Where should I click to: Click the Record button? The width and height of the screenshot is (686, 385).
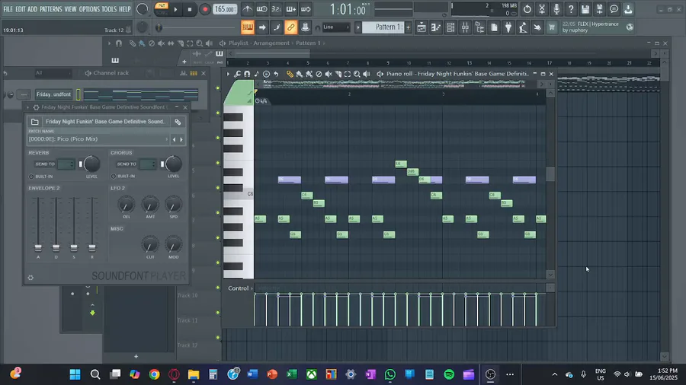click(205, 9)
